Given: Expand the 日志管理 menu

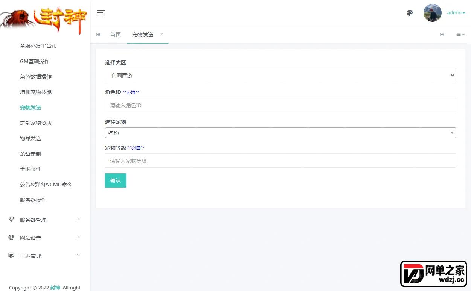Looking at the screenshot, I should coord(45,256).
